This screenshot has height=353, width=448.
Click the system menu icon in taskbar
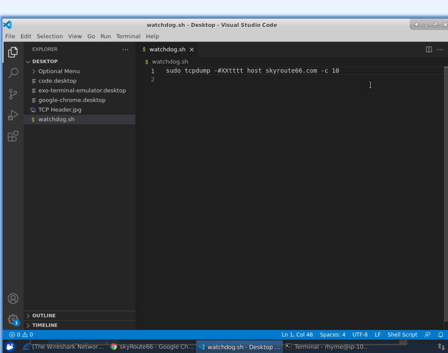tap(10, 347)
